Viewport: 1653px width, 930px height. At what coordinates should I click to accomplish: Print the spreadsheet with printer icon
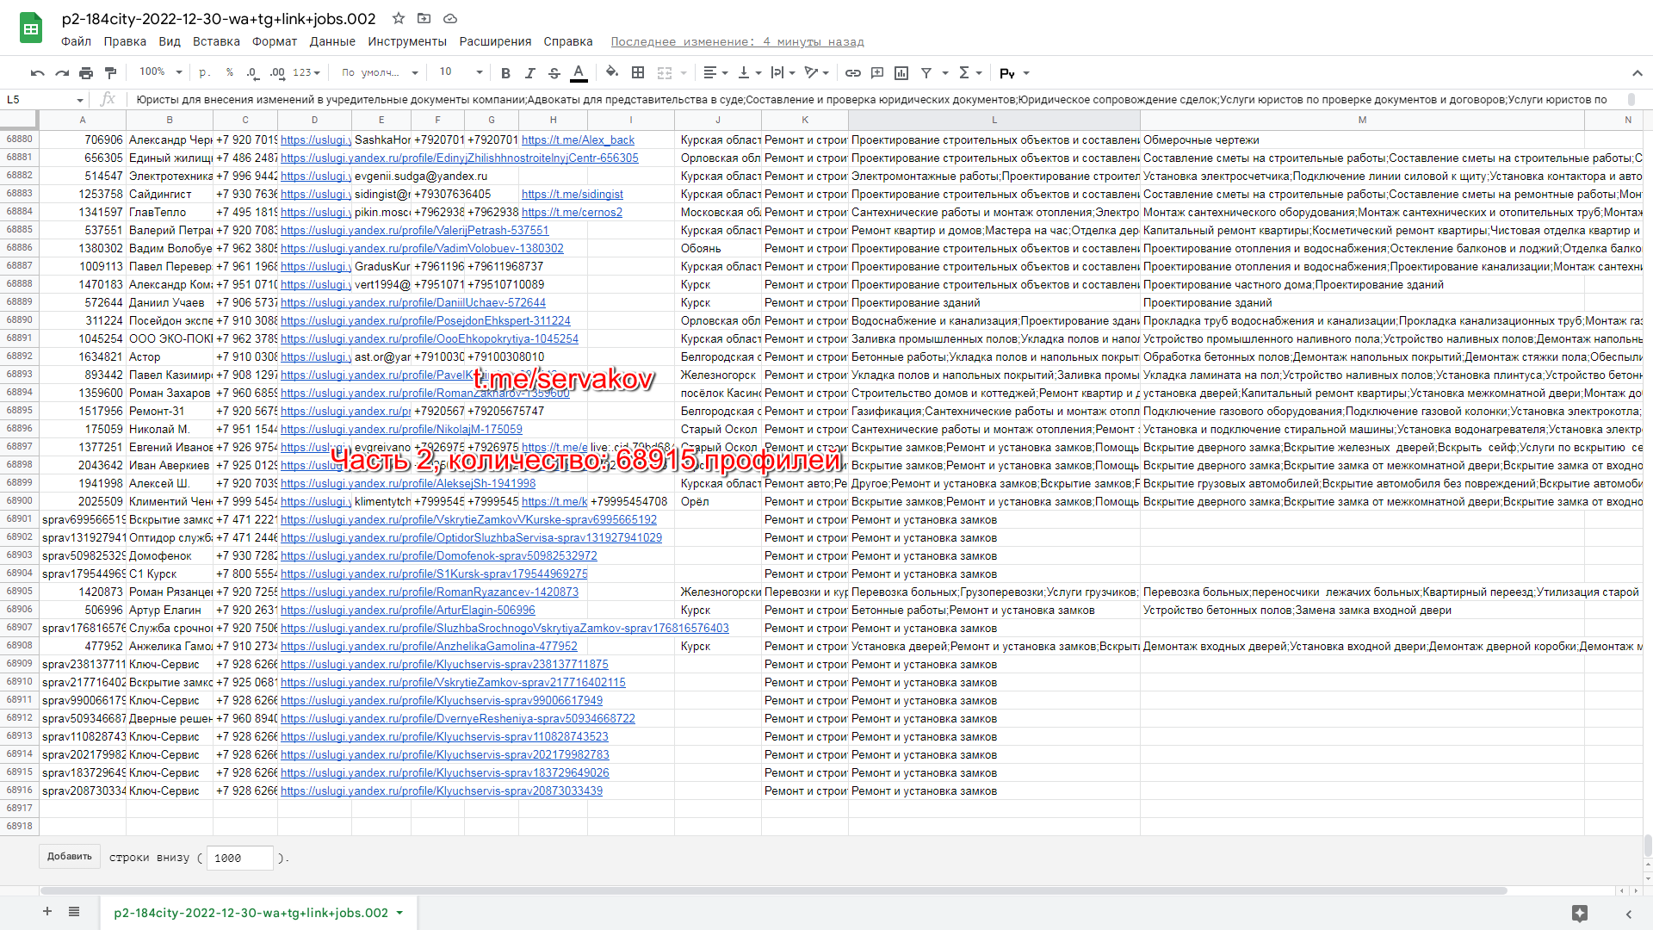coord(86,73)
